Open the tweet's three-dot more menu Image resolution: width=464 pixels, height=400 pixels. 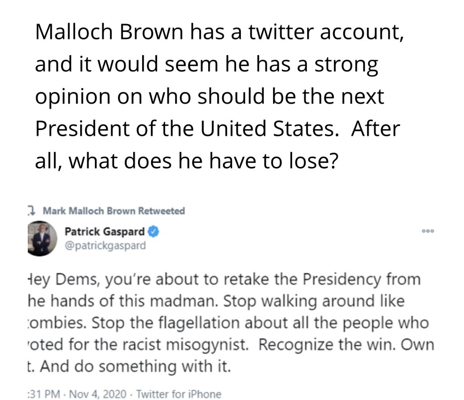(428, 231)
